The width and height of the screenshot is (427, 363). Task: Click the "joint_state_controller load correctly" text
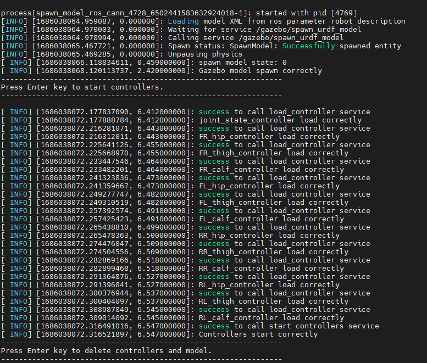[280, 120]
